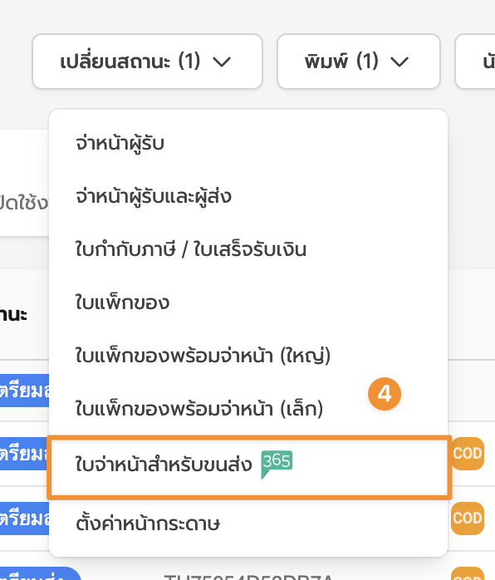Image resolution: width=495 pixels, height=580 pixels.
Task: Select จ่าหน้าผู้รับ from the print menu
Action: 120,143
